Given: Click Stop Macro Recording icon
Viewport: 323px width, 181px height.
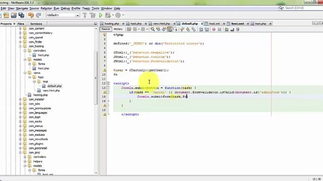Looking at the screenshot, I should tap(220, 29).
